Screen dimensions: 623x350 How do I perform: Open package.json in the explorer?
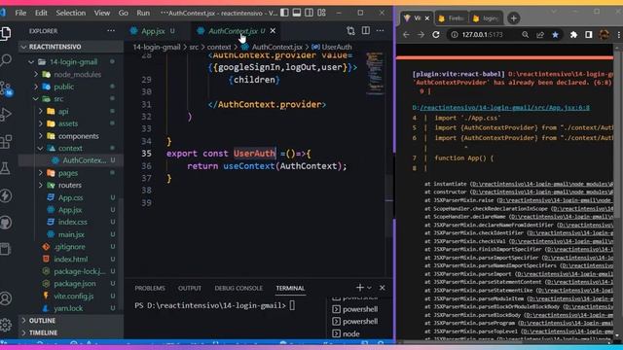(x=75, y=284)
